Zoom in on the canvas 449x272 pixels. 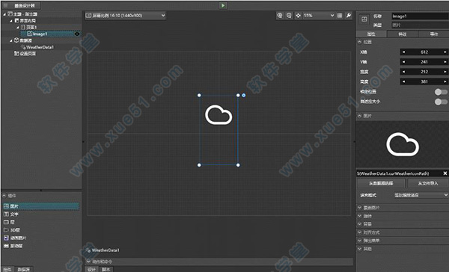pos(280,16)
